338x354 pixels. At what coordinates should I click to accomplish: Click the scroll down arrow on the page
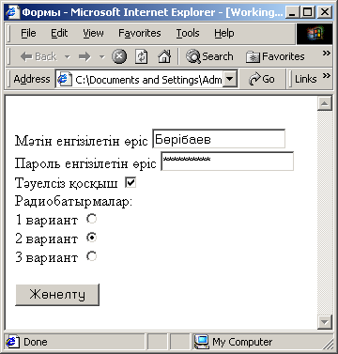pyautogui.click(x=325, y=322)
